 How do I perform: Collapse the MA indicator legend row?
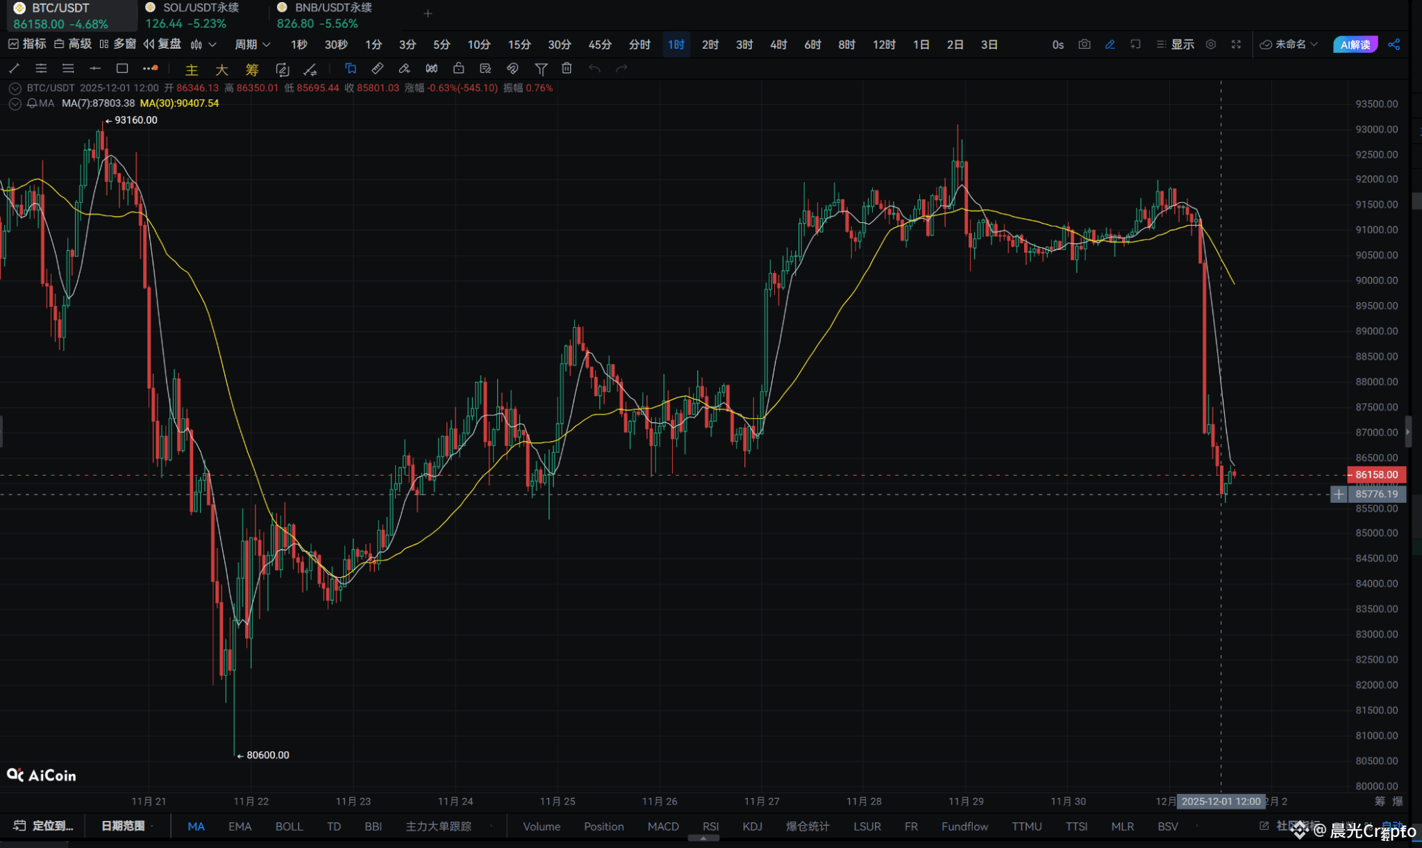(15, 103)
